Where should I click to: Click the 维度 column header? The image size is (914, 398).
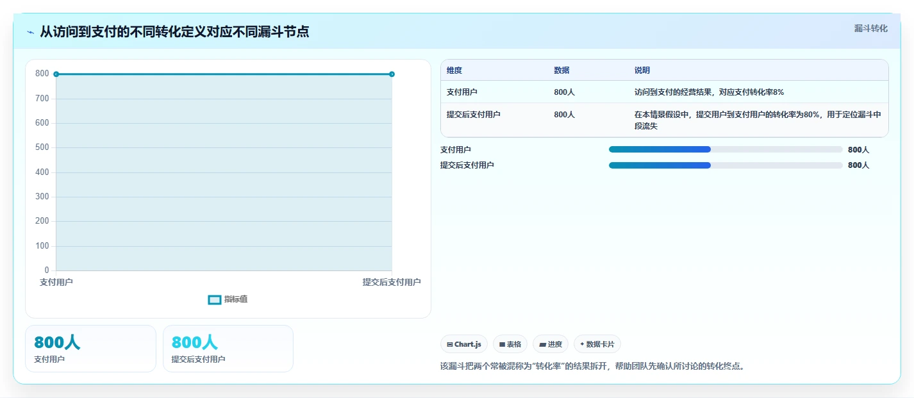(454, 70)
